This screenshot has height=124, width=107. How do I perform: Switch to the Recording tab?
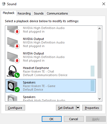[x=24, y=13]
